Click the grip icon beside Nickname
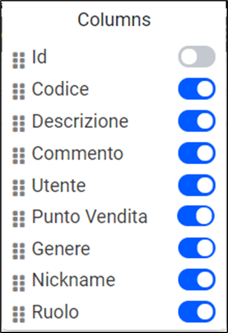The image size is (228, 333). (x=19, y=283)
